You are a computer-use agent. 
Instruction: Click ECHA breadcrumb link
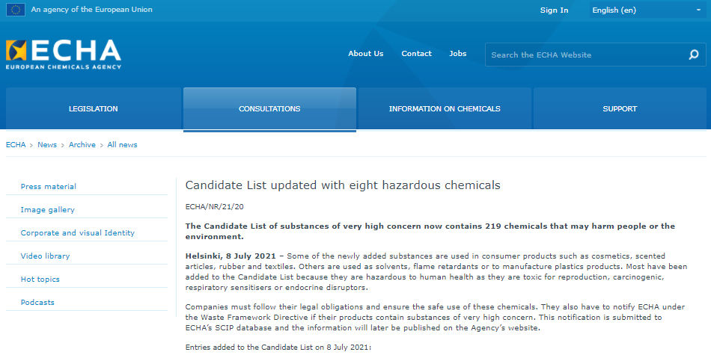tap(16, 145)
